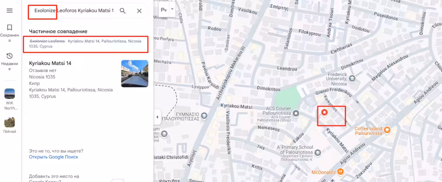The width and height of the screenshot is (442, 182).
Task: Collapse the side panel with arrow
Action: [x=157, y=117]
